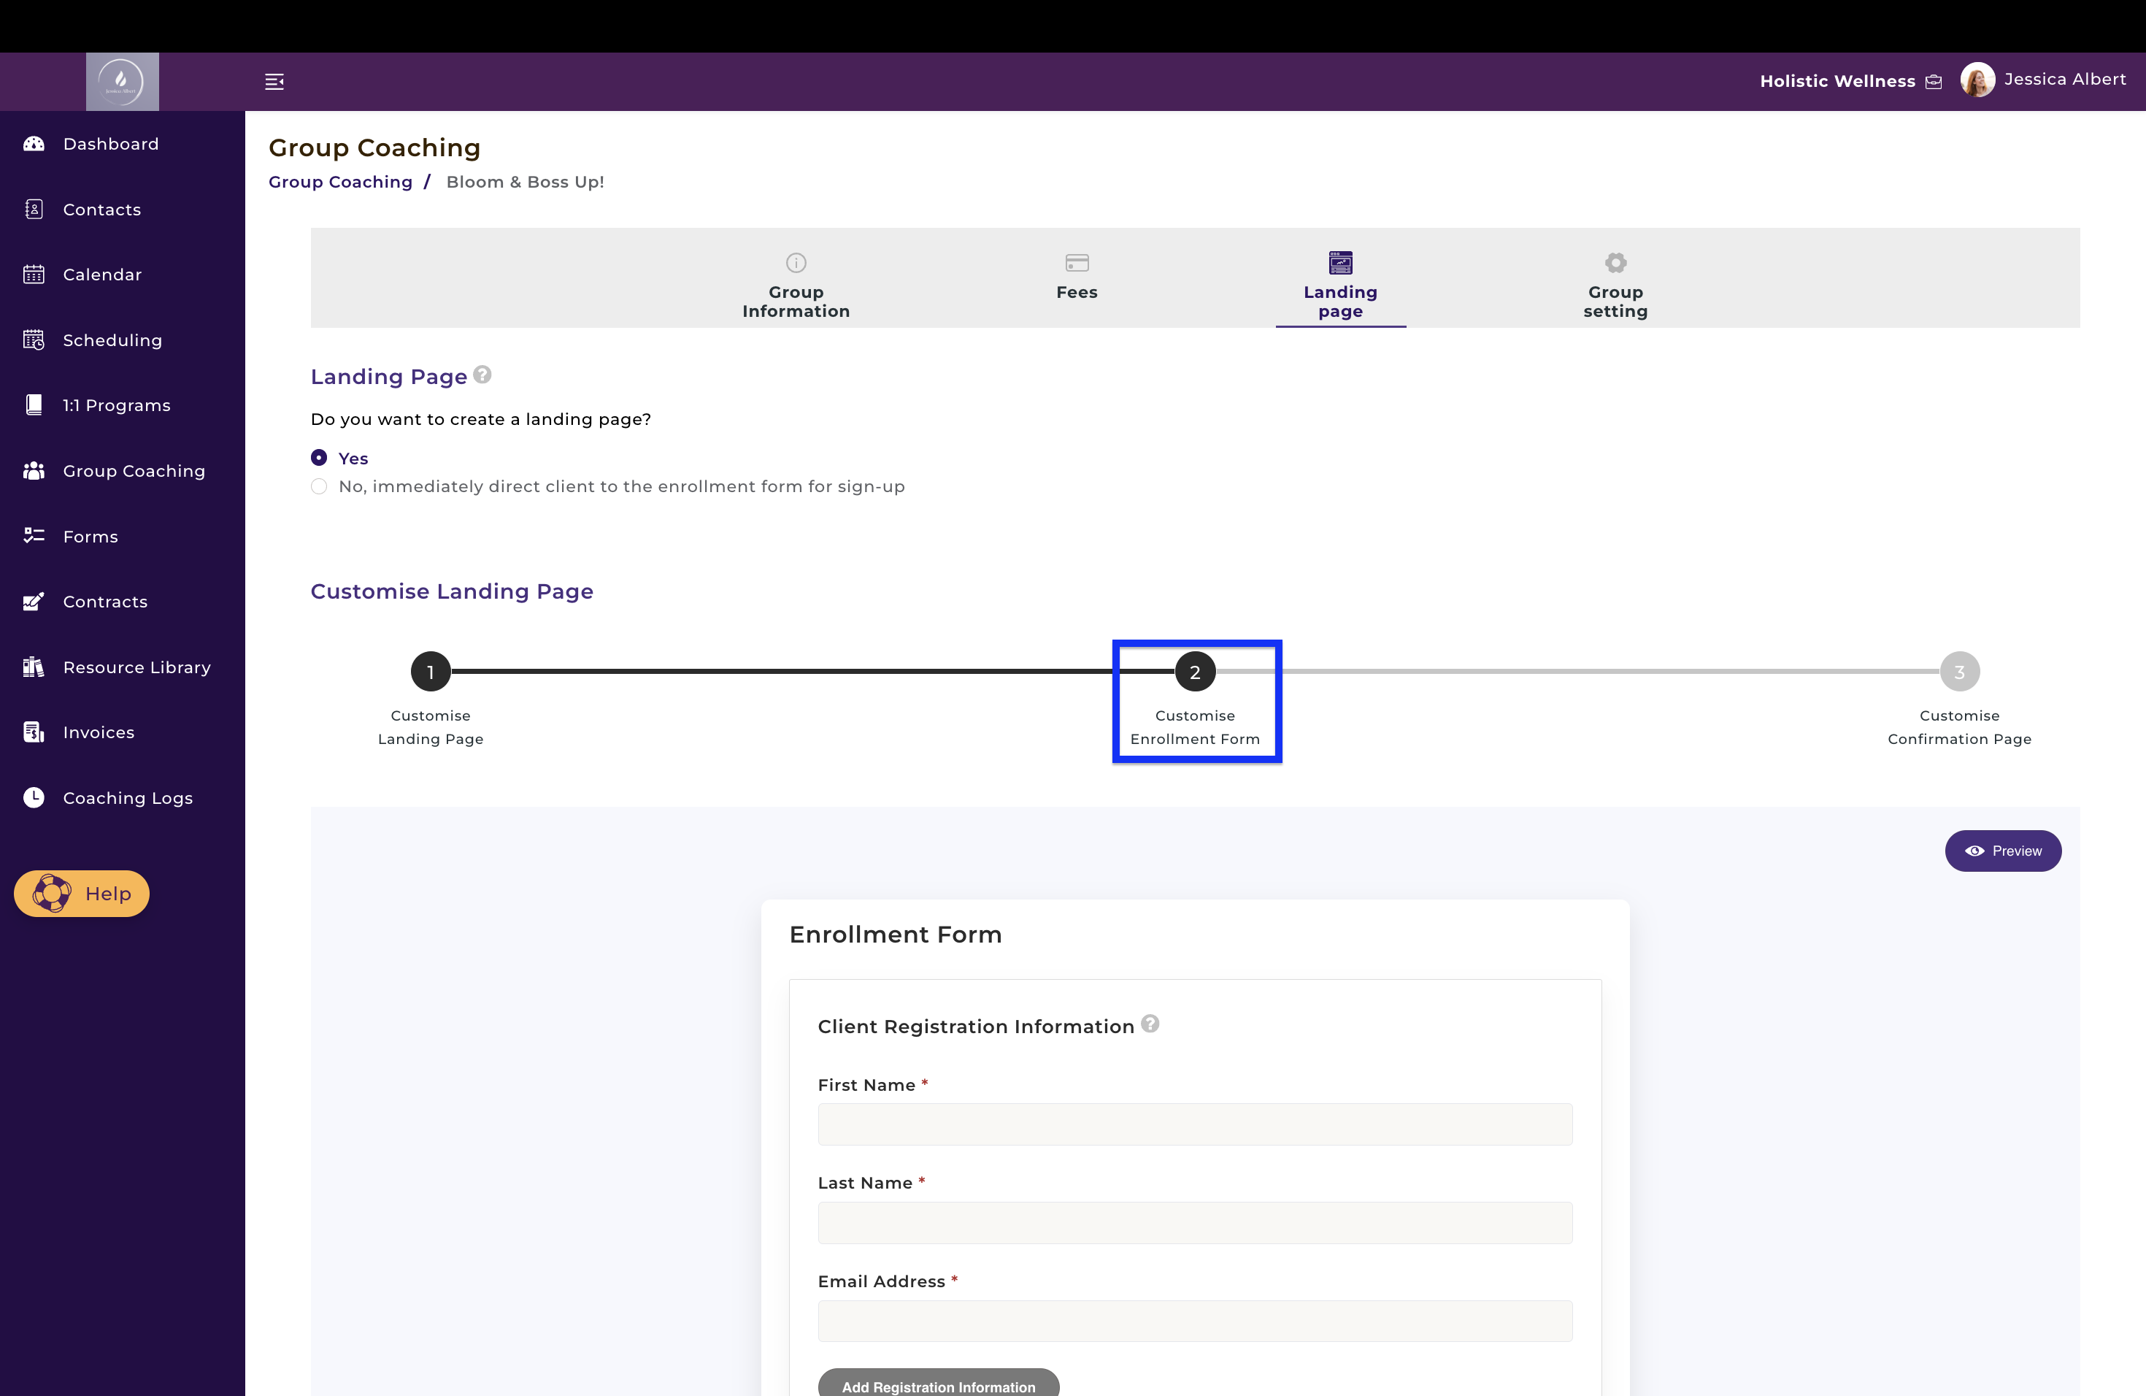Click the Enrollment Form heading
Screen dimensions: 2146x1396
896,935
